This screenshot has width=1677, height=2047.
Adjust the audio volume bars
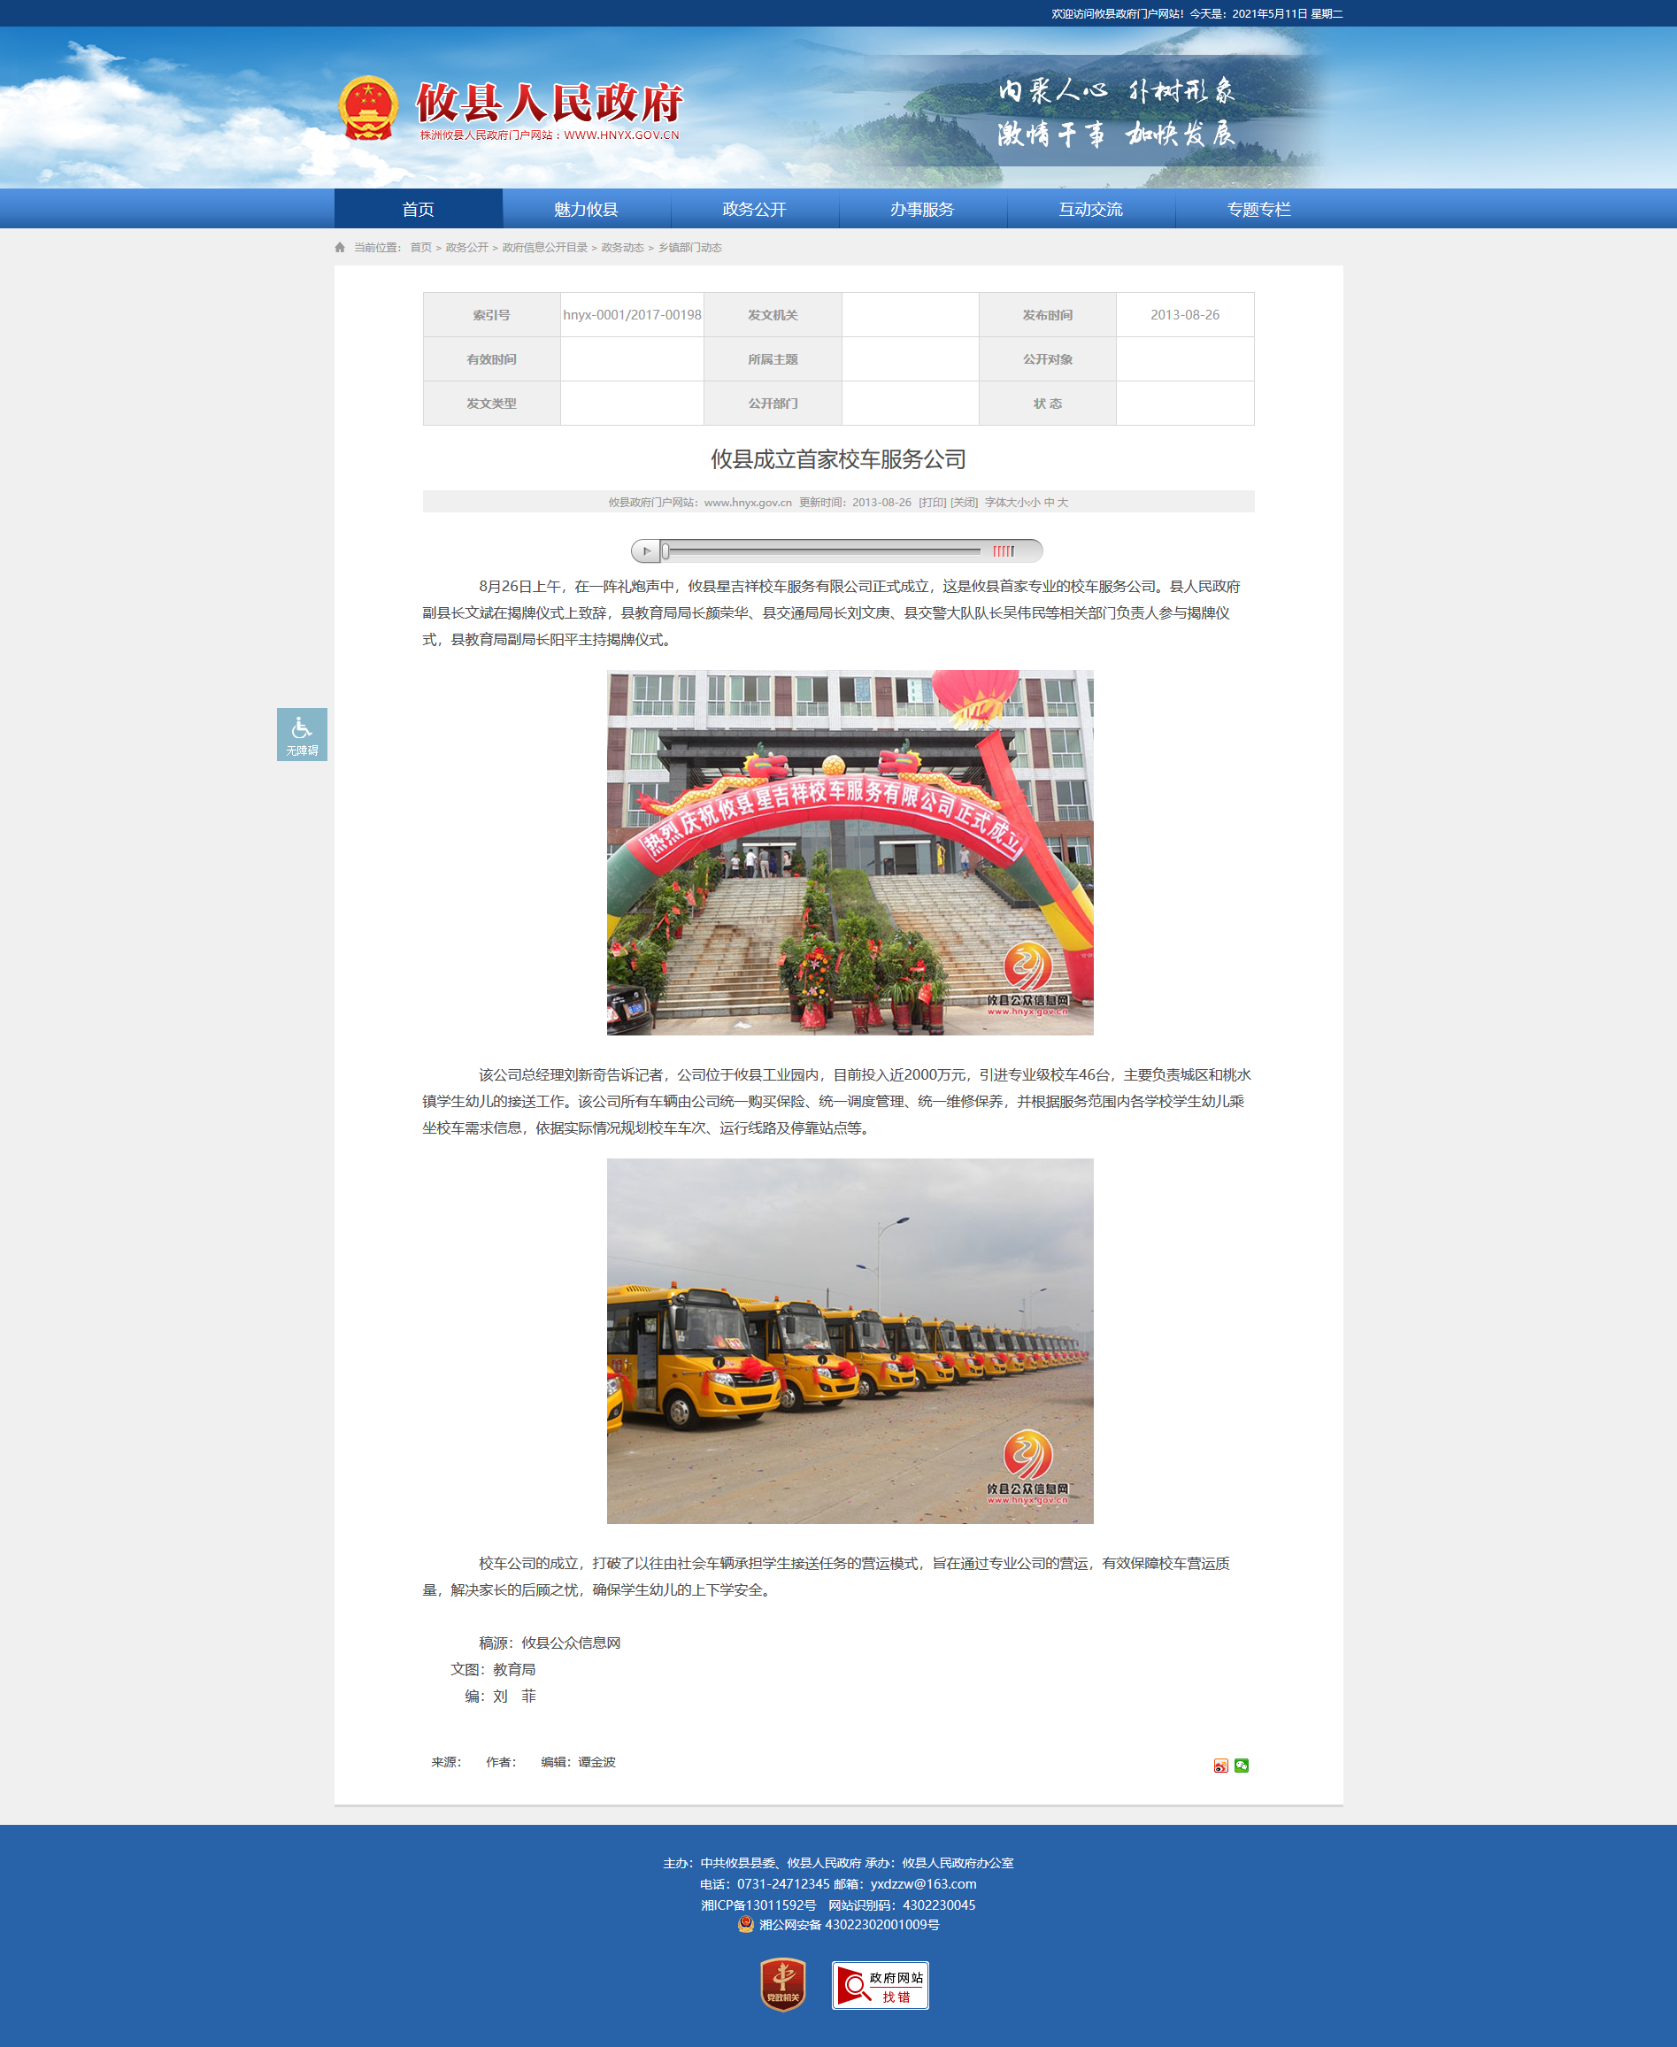[x=1004, y=550]
